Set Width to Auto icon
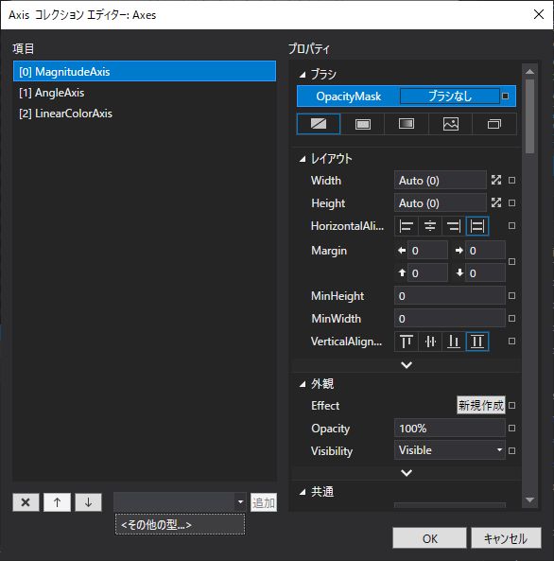This screenshot has height=561, width=554. pyautogui.click(x=496, y=180)
